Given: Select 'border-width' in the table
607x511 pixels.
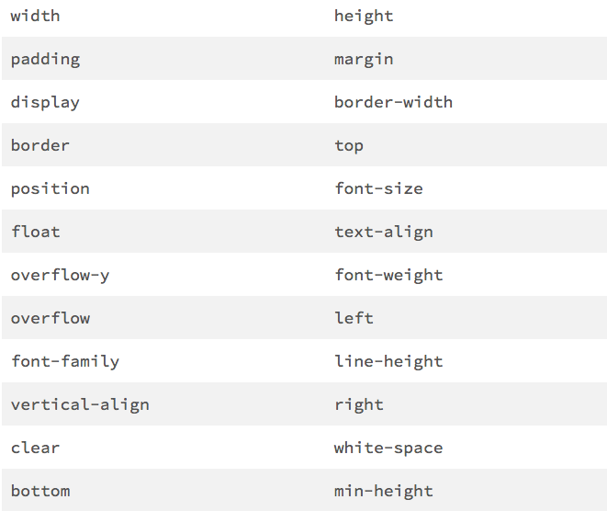Looking at the screenshot, I should 393,102.
